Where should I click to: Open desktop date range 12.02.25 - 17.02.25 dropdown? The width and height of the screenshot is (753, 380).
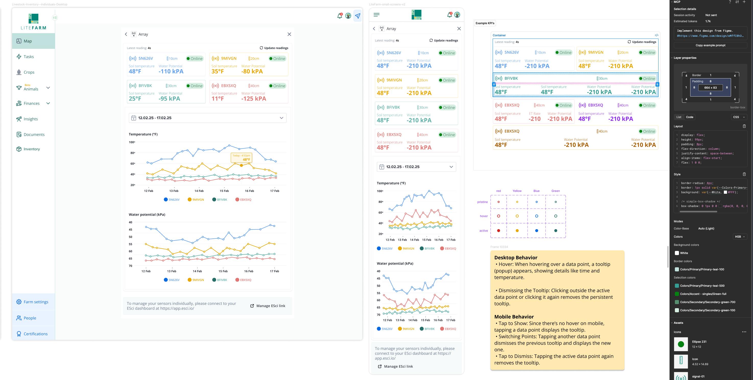[x=208, y=118]
